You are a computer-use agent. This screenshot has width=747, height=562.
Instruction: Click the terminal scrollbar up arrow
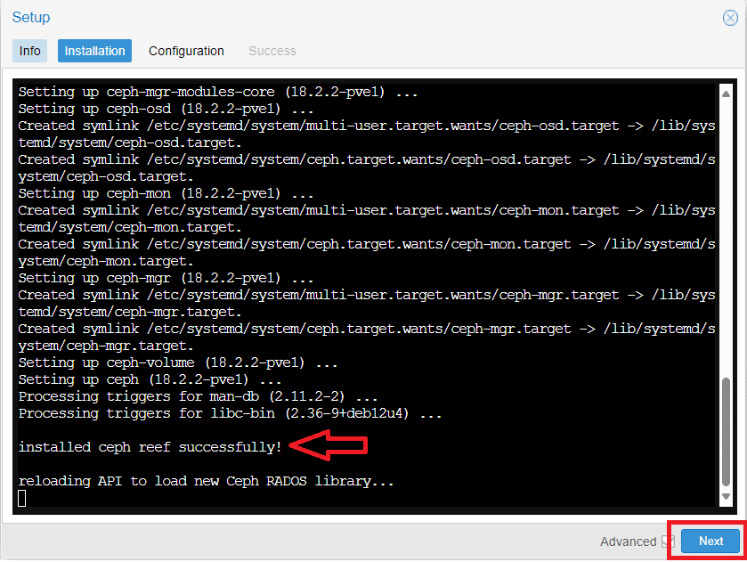[726, 94]
